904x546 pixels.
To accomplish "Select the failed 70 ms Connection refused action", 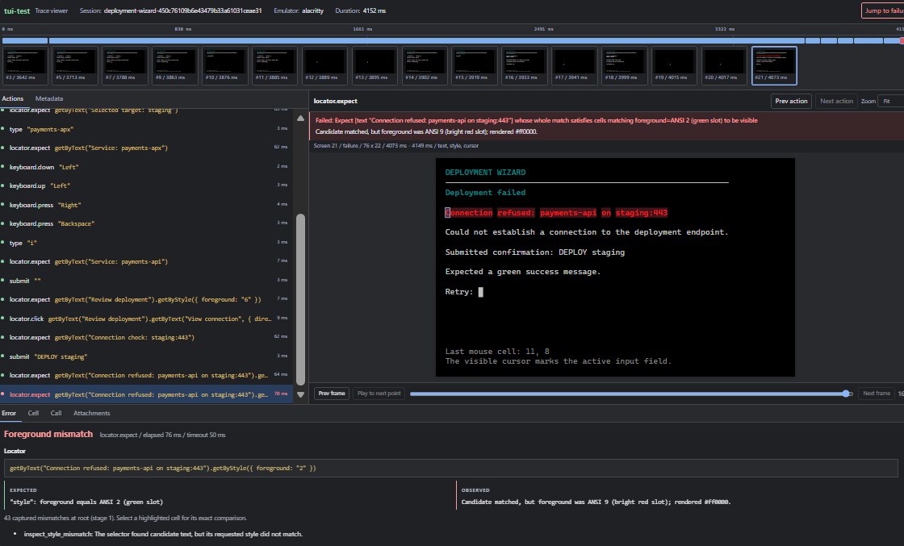I will (x=146, y=394).
